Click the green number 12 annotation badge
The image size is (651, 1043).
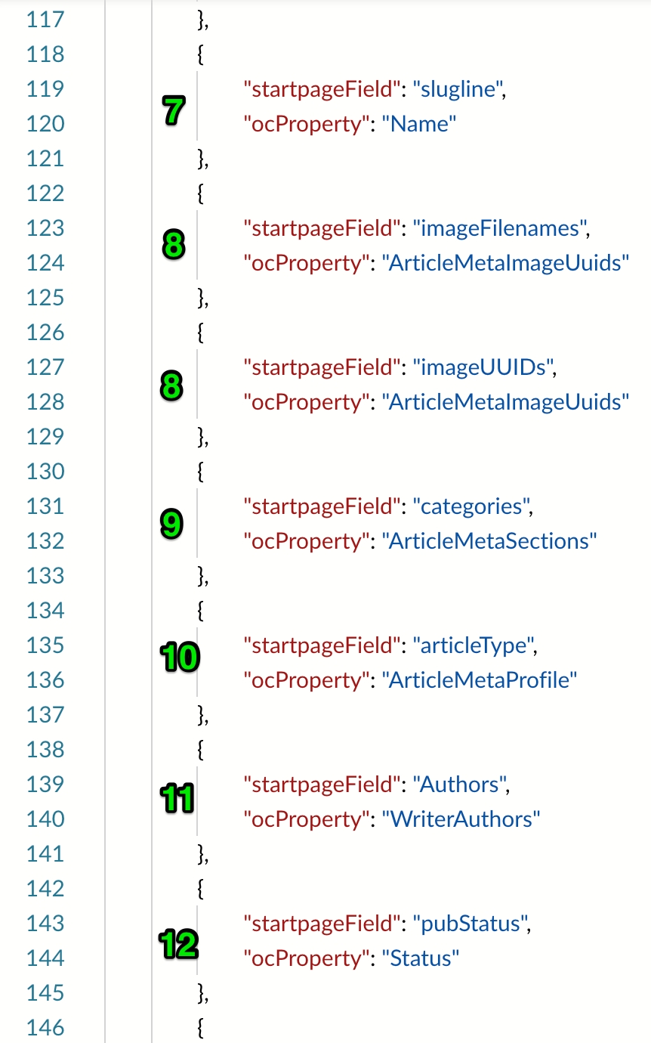coord(178,944)
